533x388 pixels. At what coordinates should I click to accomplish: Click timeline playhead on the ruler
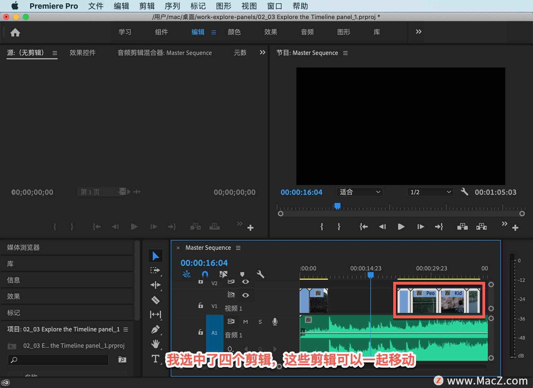370,275
